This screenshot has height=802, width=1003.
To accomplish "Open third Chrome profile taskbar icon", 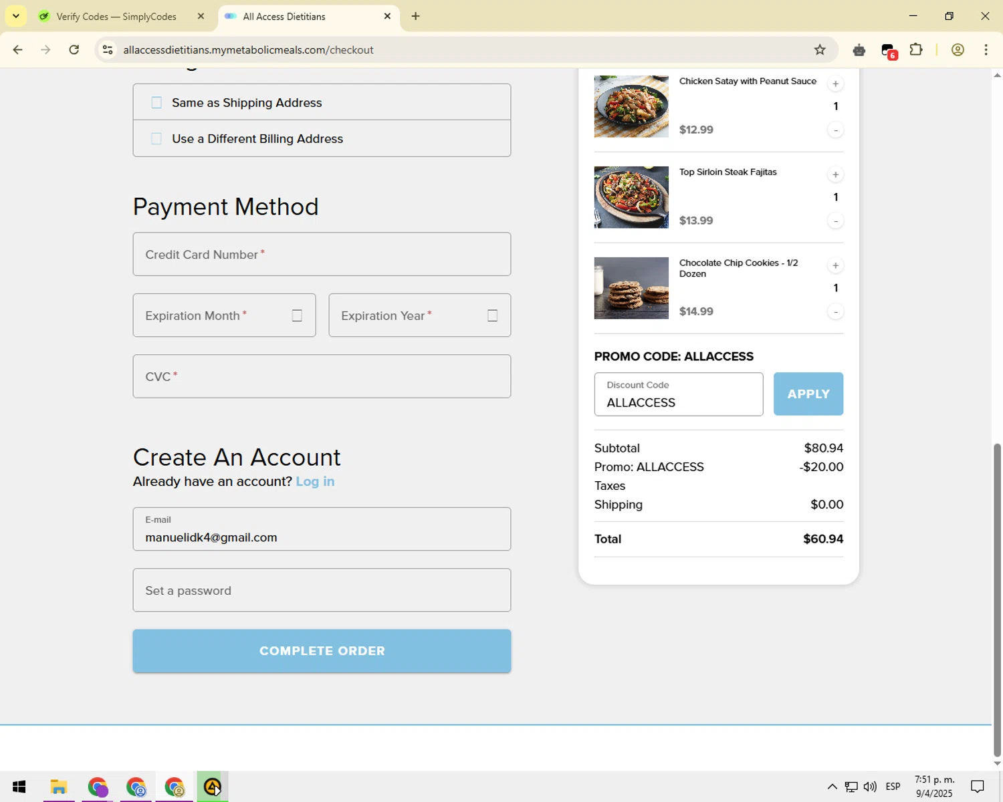I will pos(175,787).
